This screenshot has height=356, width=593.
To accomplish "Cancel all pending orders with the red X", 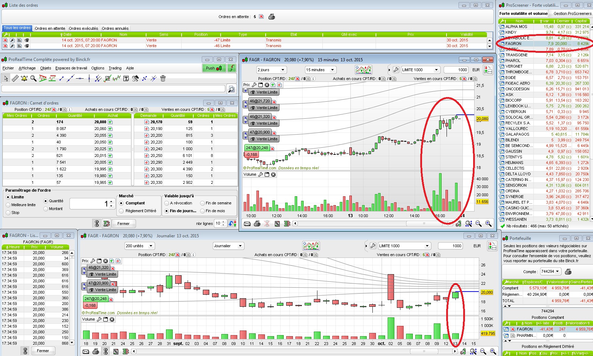I will (x=261, y=17).
